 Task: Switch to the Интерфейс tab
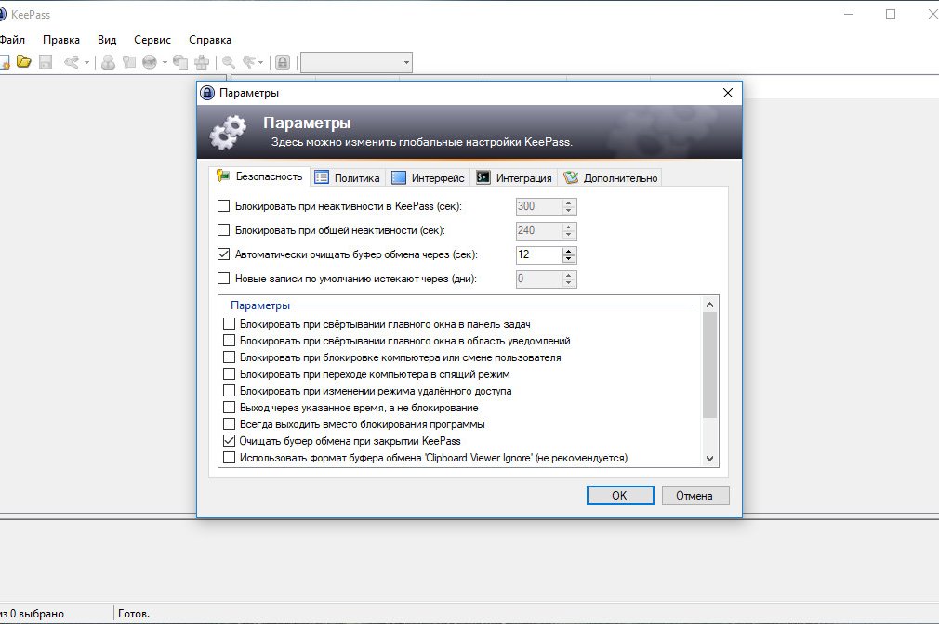[428, 177]
